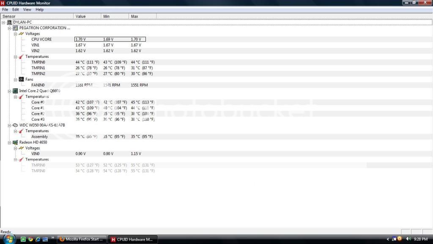Open the Edit menu
This screenshot has width=433, height=244.
pos(16,10)
